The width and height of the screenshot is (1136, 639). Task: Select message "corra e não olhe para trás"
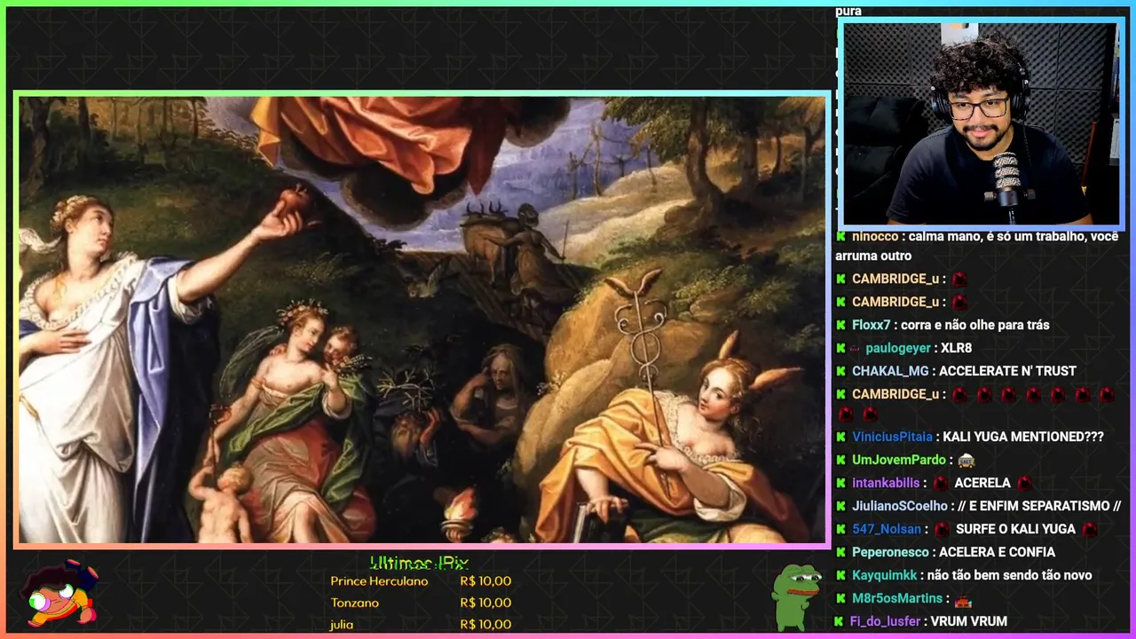click(974, 325)
